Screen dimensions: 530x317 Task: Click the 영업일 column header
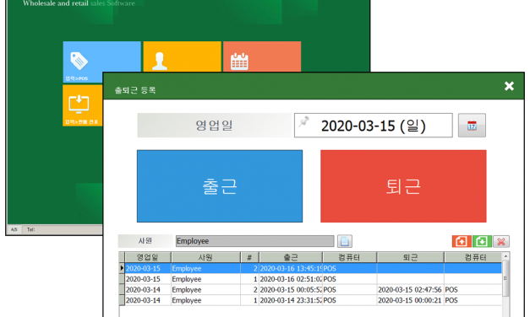(148, 257)
